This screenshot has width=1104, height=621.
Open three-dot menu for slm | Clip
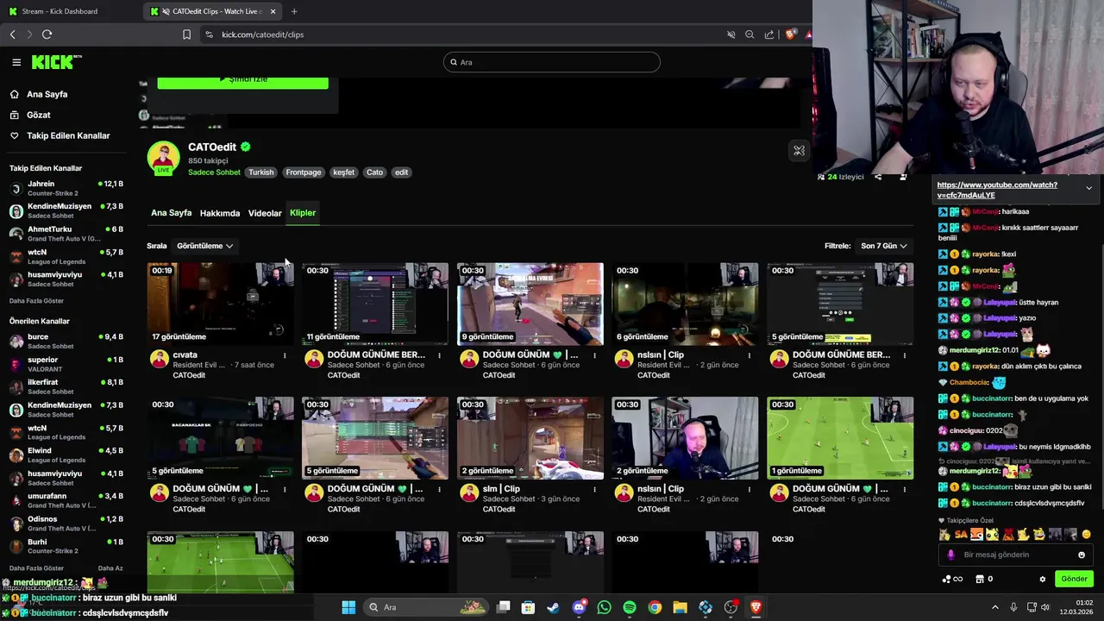(x=594, y=489)
